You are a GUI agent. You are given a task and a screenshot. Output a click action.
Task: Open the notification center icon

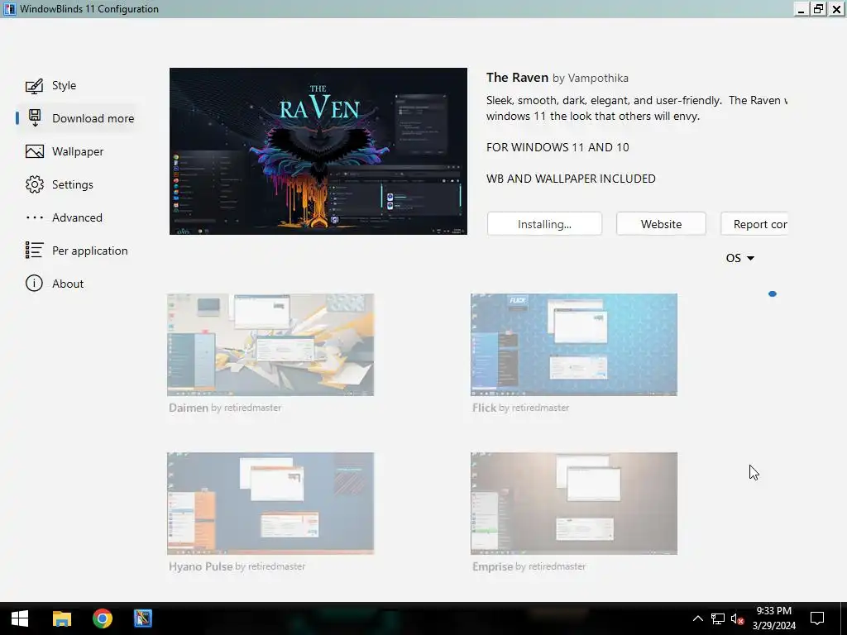[x=817, y=618]
